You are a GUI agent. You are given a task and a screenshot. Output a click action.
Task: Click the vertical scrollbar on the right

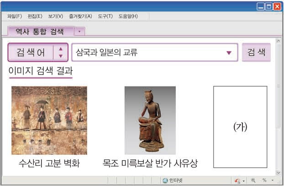(x=278, y=114)
